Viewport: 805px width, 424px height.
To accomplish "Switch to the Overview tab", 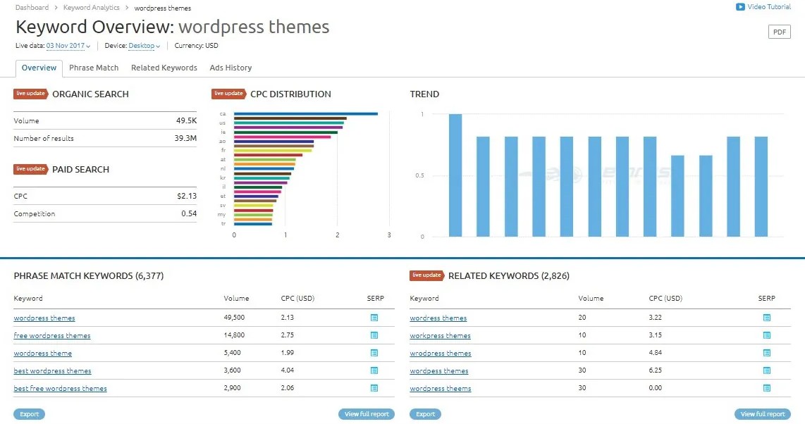I will tap(39, 68).
